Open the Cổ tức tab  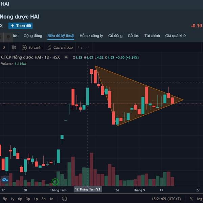click(134, 36)
